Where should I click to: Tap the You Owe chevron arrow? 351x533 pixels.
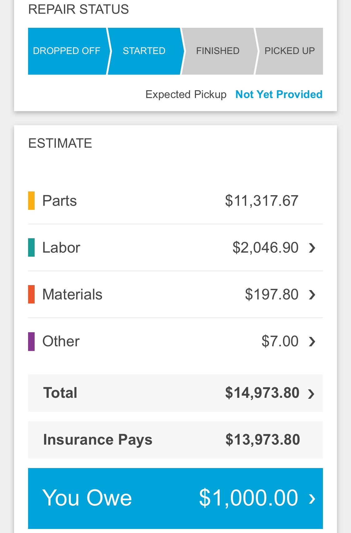[312, 499]
